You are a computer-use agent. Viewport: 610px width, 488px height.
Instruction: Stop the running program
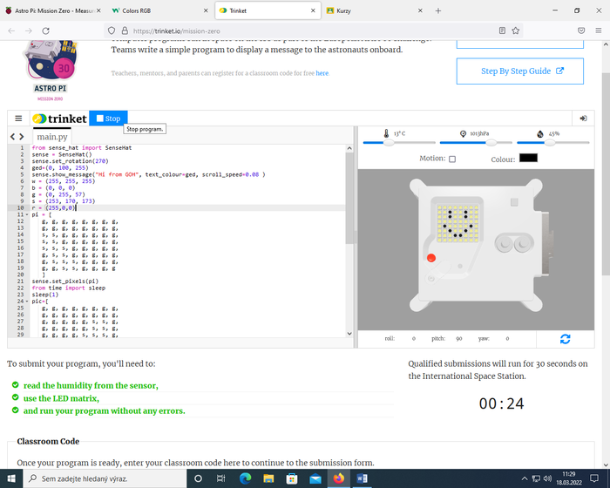[110, 119]
